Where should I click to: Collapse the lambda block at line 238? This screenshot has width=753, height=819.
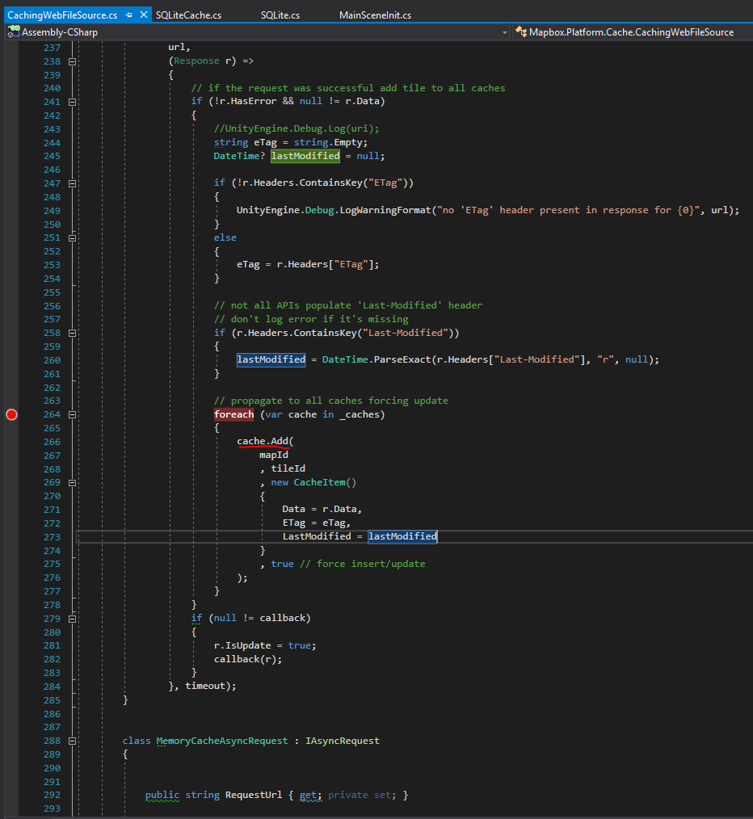[x=72, y=61]
